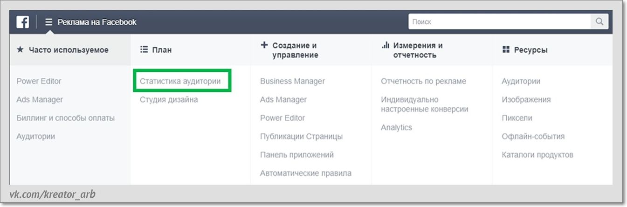627x207 pixels.
Task: Select the Создание и управление header
Action: click(x=289, y=50)
